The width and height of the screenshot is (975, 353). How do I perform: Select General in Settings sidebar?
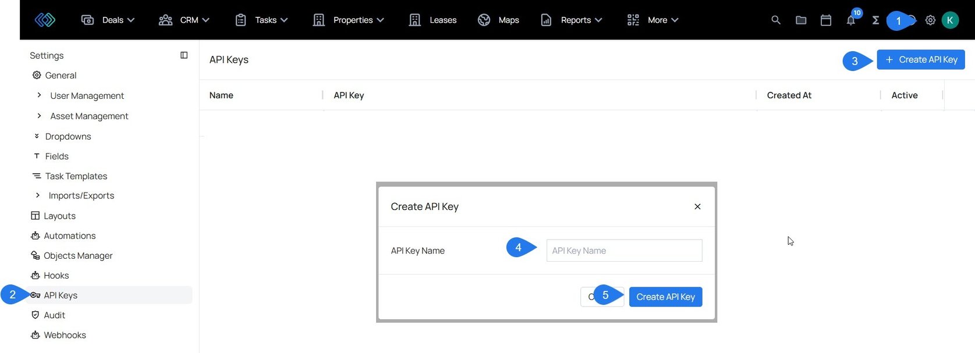point(61,75)
